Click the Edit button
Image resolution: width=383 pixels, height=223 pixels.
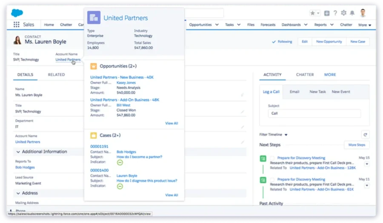(x=305, y=42)
